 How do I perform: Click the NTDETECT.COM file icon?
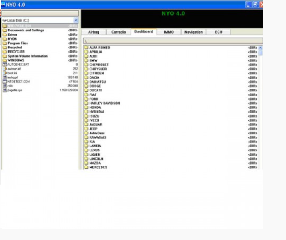(x=5, y=82)
